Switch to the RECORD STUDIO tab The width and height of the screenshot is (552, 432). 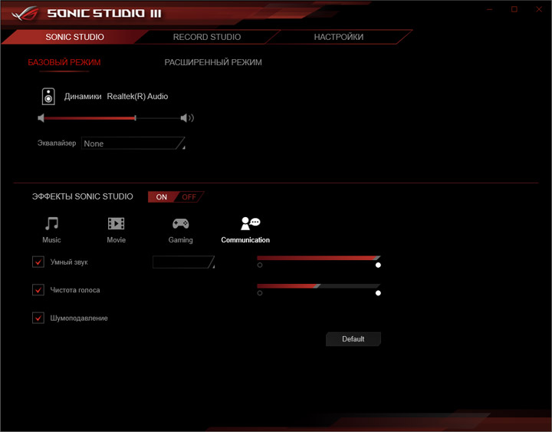coord(207,37)
